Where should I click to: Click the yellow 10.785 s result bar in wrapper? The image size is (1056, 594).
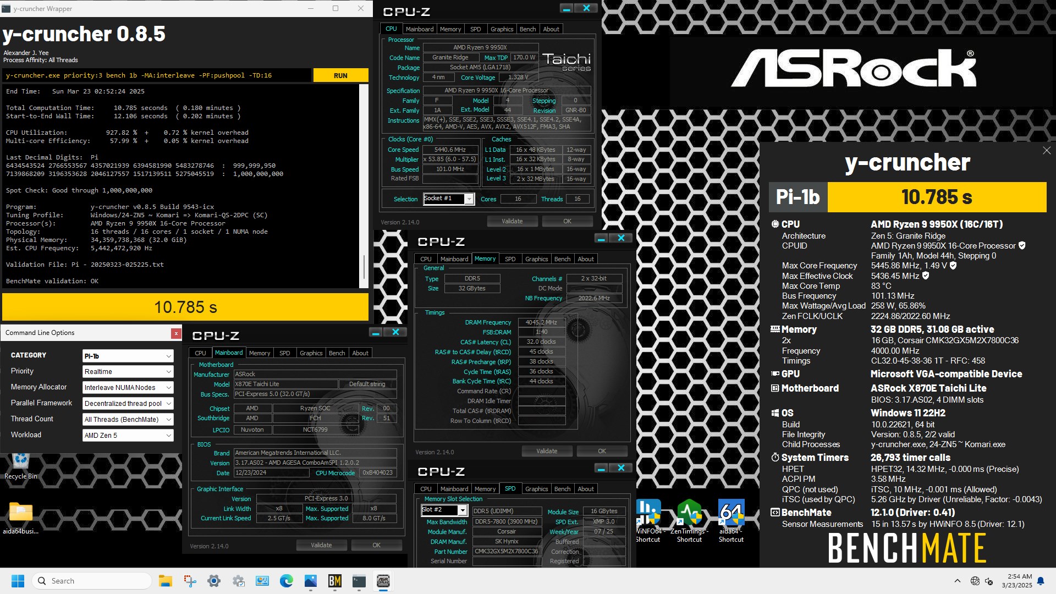[185, 307]
